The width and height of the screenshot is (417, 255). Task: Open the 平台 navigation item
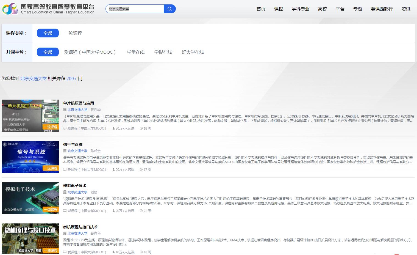pos(340,9)
